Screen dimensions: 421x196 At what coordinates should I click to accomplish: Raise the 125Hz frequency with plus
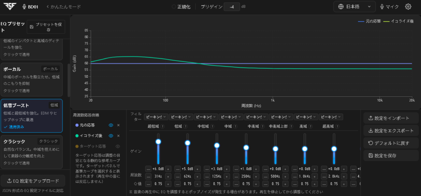tap(227, 176)
